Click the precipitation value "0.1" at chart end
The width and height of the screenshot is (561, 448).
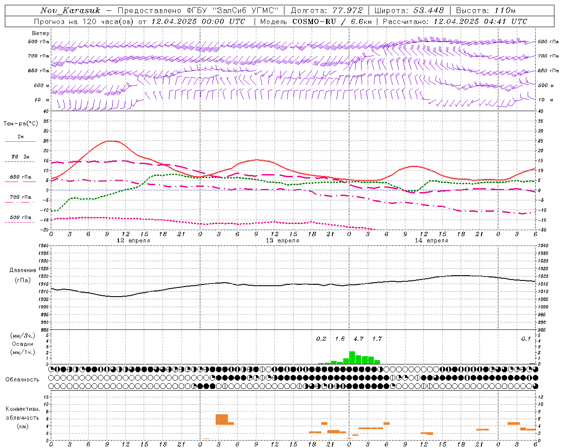point(526,339)
